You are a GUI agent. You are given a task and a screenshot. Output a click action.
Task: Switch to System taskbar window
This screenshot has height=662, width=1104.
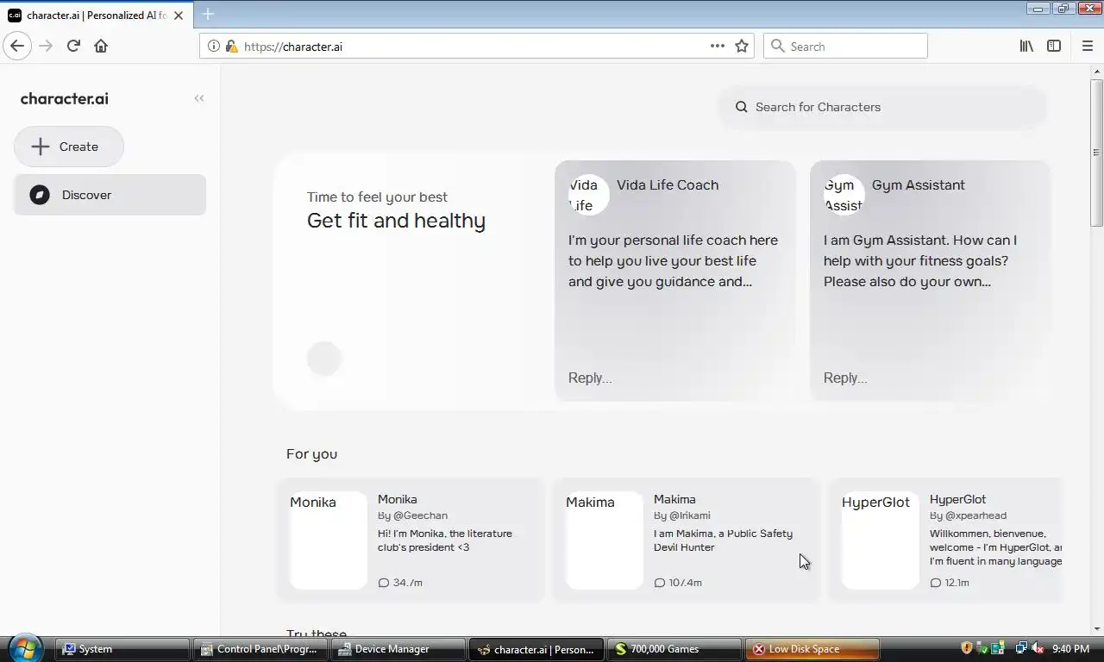(122, 649)
